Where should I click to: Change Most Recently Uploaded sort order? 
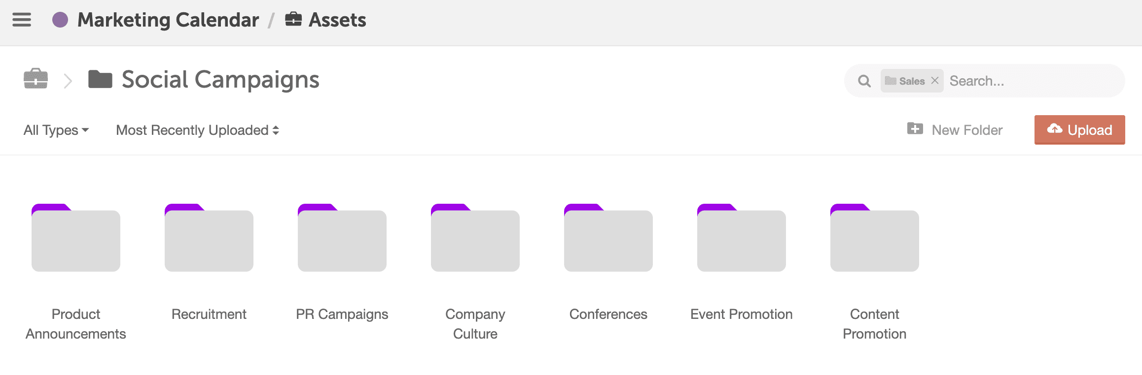(198, 130)
